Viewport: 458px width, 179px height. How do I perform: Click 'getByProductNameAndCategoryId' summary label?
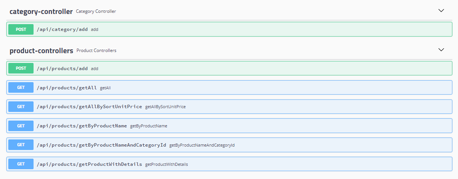tap(202, 145)
